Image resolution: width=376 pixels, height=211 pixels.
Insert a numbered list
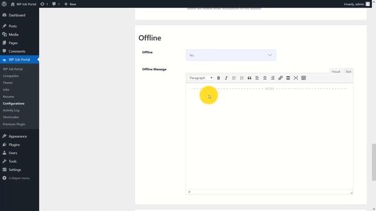coord(241,78)
